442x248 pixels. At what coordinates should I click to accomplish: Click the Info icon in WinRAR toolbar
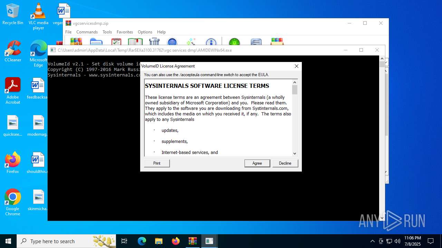211,41
